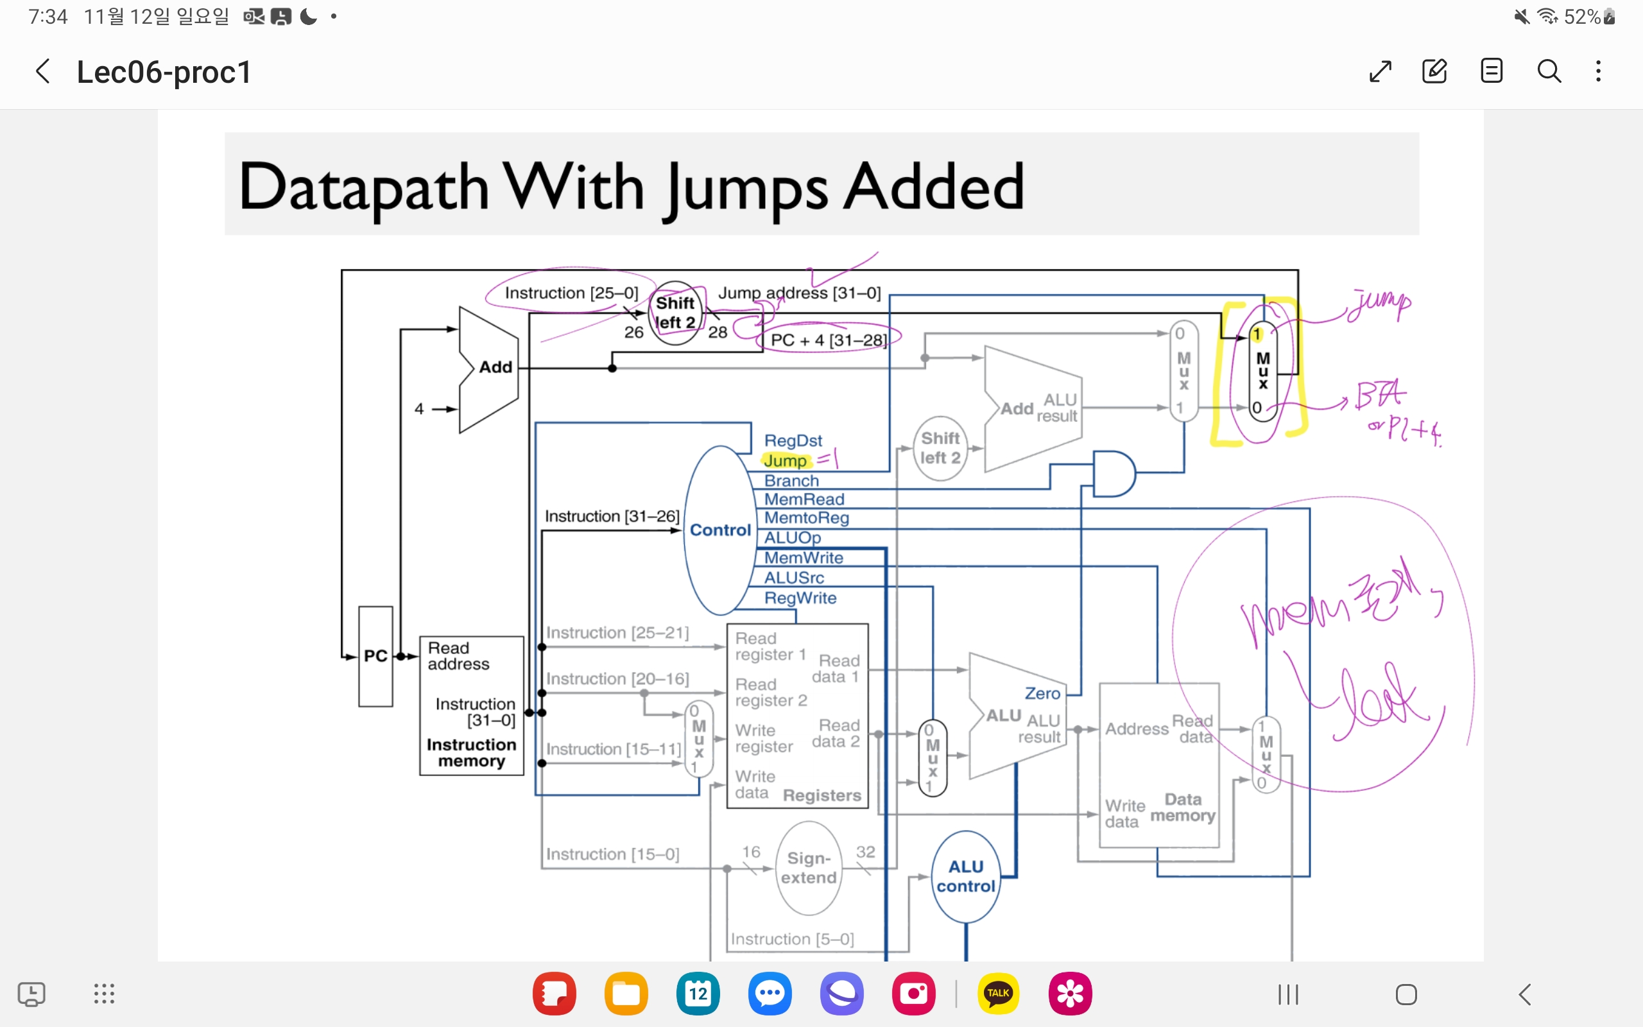This screenshot has height=1027, width=1643.
Task: Open the Calendar app showing 12
Action: tap(698, 994)
